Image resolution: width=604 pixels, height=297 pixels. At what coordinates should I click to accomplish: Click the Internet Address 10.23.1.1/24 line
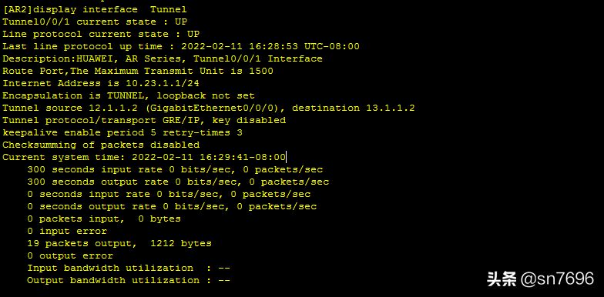[x=100, y=83]
